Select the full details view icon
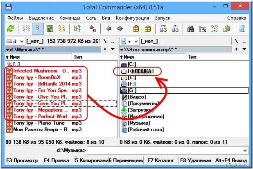This screenshot has width=253, height=169. (x=38, y=29)
